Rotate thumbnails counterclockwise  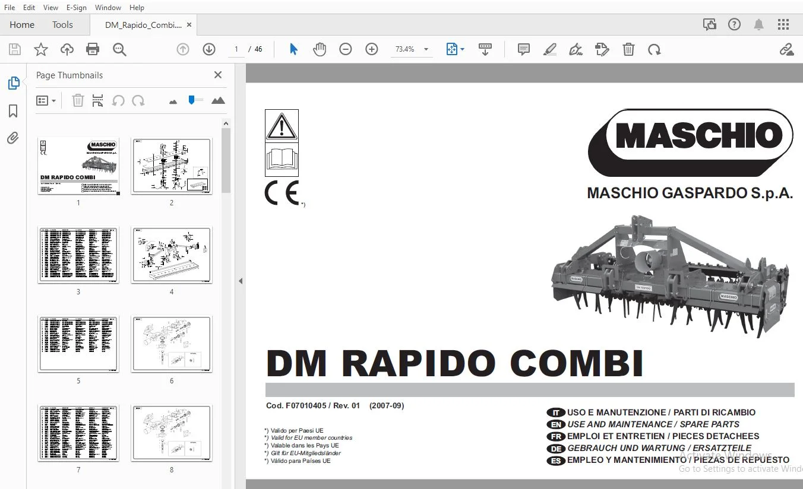118,100
